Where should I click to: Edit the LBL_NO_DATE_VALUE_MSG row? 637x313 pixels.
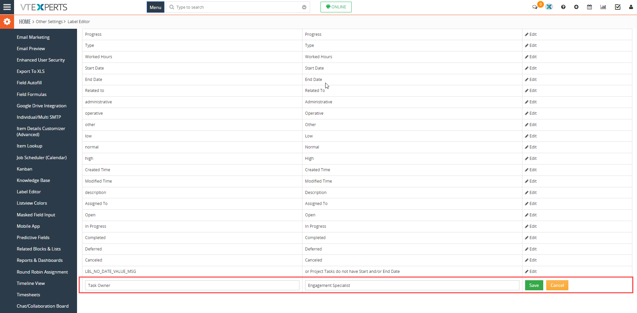[531, 272]
